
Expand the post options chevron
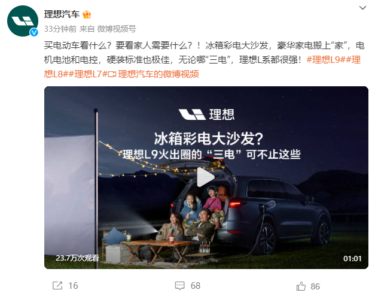point(362,8)
